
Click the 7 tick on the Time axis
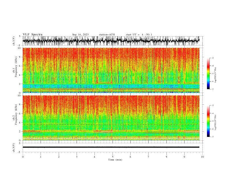149,157
